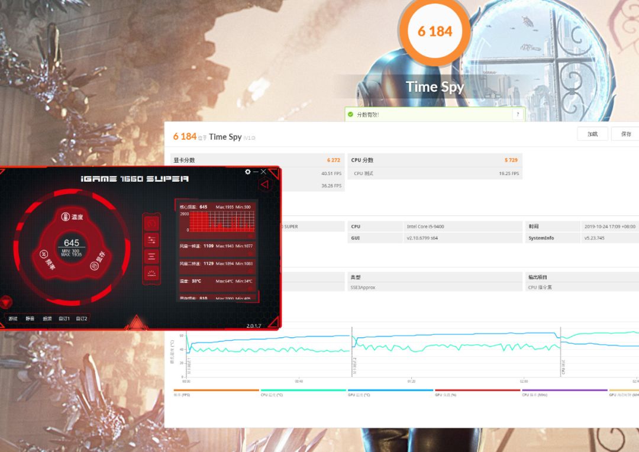
Task: Open iGame settings gear icon
Action: (248, 172)
